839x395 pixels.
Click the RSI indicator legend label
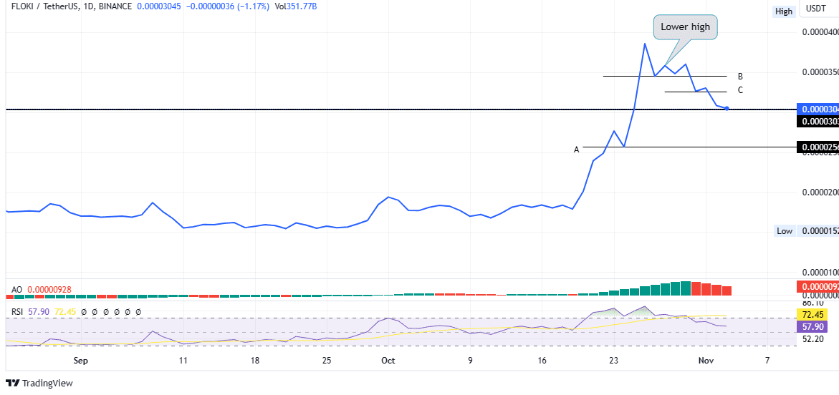click(x=18, y=312)
